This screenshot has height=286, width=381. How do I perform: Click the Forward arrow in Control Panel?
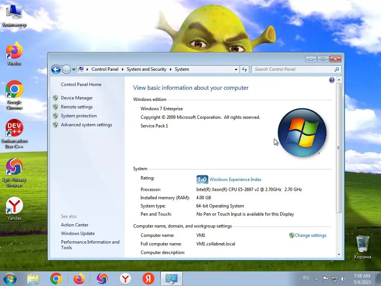pos(66,70)
